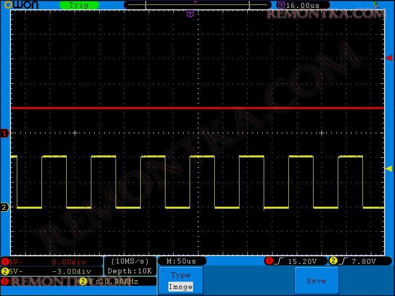Viewport: 395px width, 296px height.
Task: Select the M:50us timebase readout
Action: coord(181,261)
